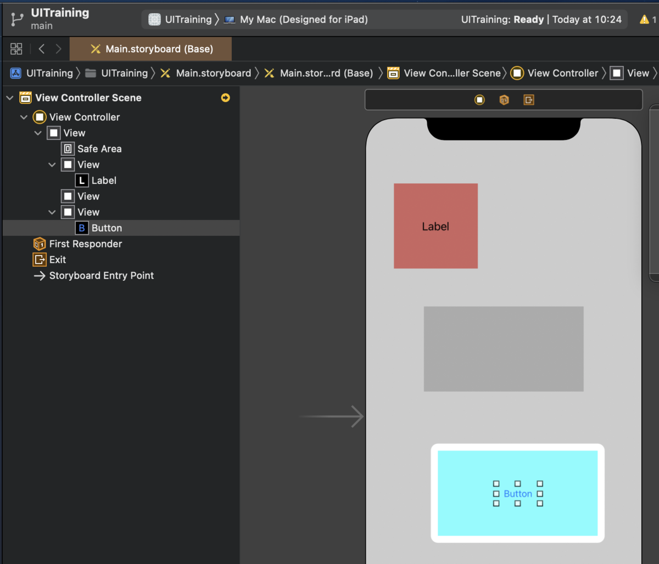The image size is (659, 564).
Task: Select the Main.storyboard (Base) tab
Action: click(151, 49)
